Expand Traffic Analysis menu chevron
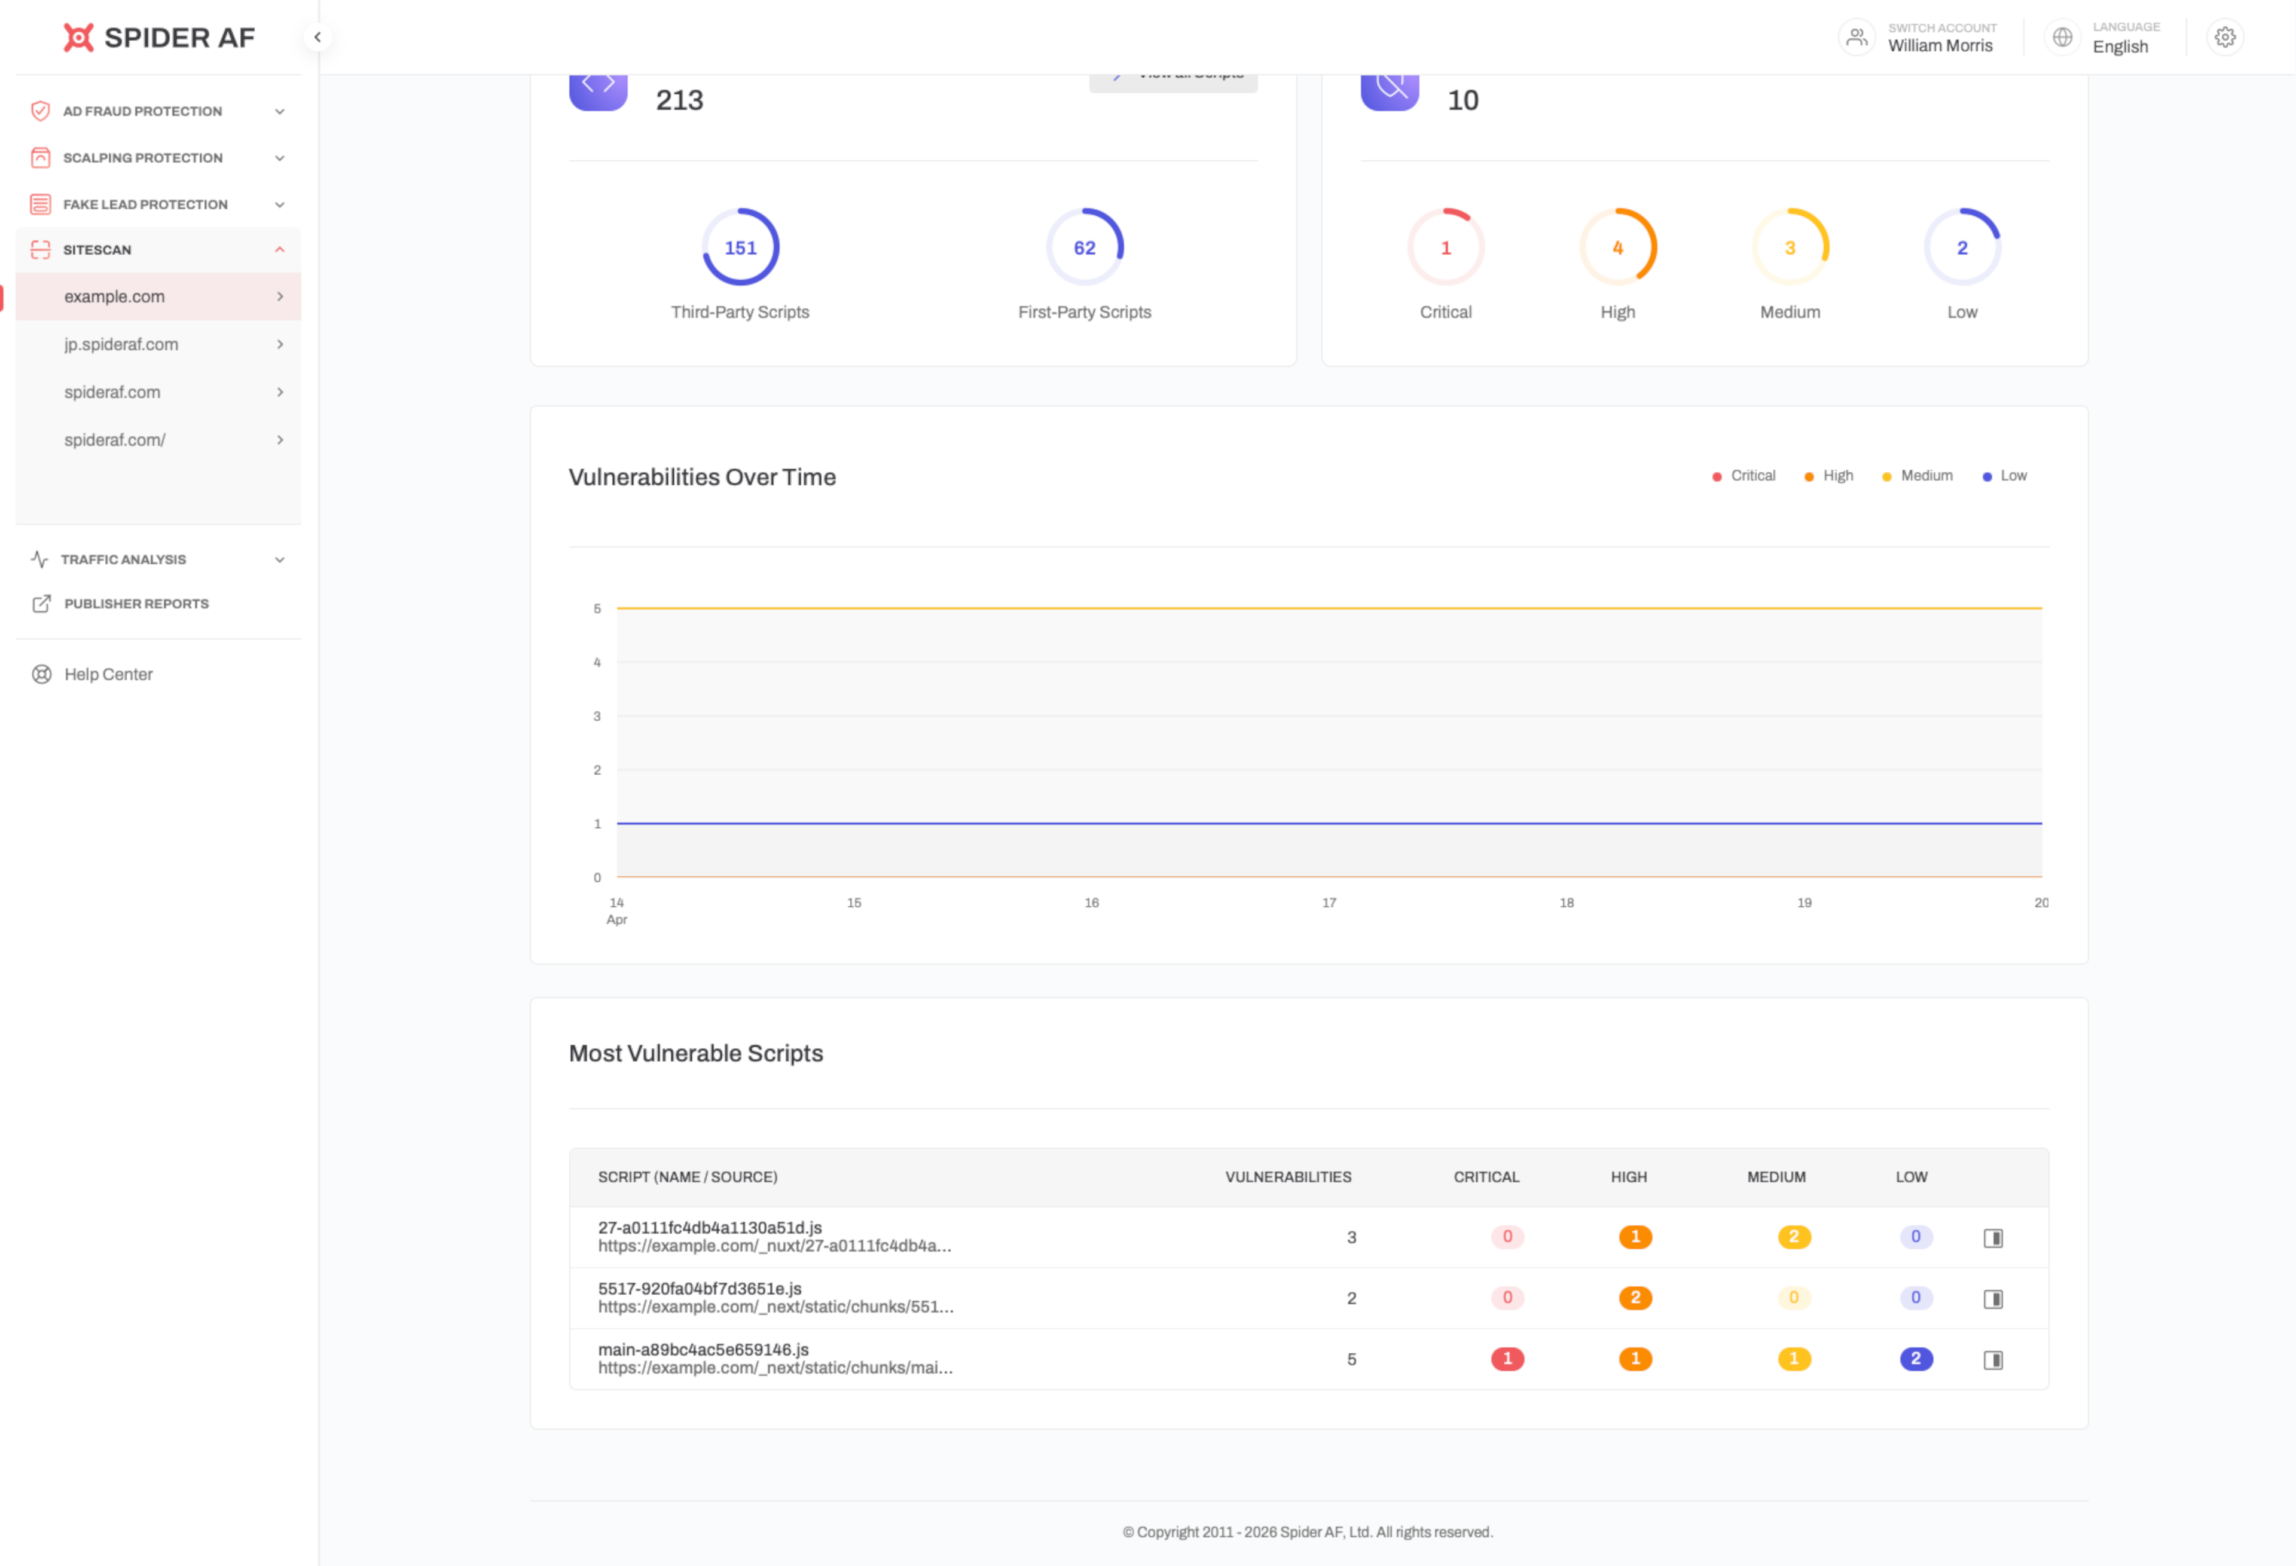 pyautogui.click(x=280, y=560)
